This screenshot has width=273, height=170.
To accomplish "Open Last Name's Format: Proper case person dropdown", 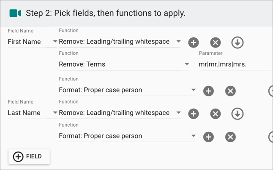I will (x=127, y=136).
